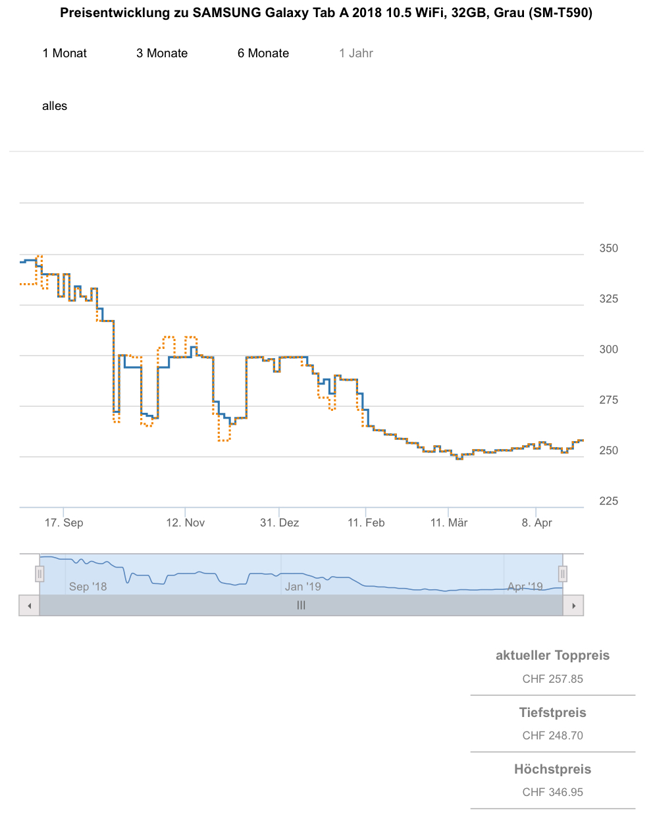Click the Tiefstpreis value CHF 248.70
653x823 pixels.
click(553, 735)
